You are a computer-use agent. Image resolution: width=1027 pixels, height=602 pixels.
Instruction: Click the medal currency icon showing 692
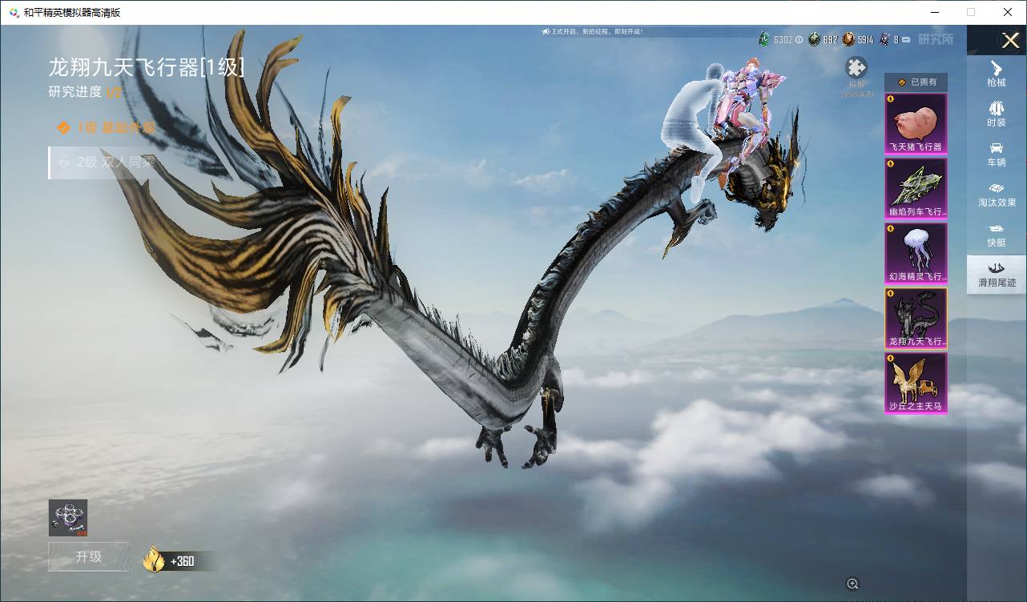click(814, 38)
